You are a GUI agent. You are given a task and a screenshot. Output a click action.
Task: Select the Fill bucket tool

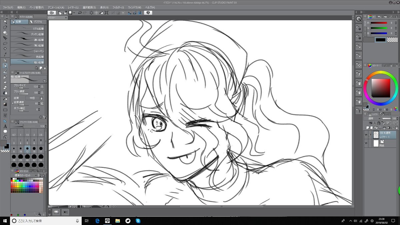5,99
